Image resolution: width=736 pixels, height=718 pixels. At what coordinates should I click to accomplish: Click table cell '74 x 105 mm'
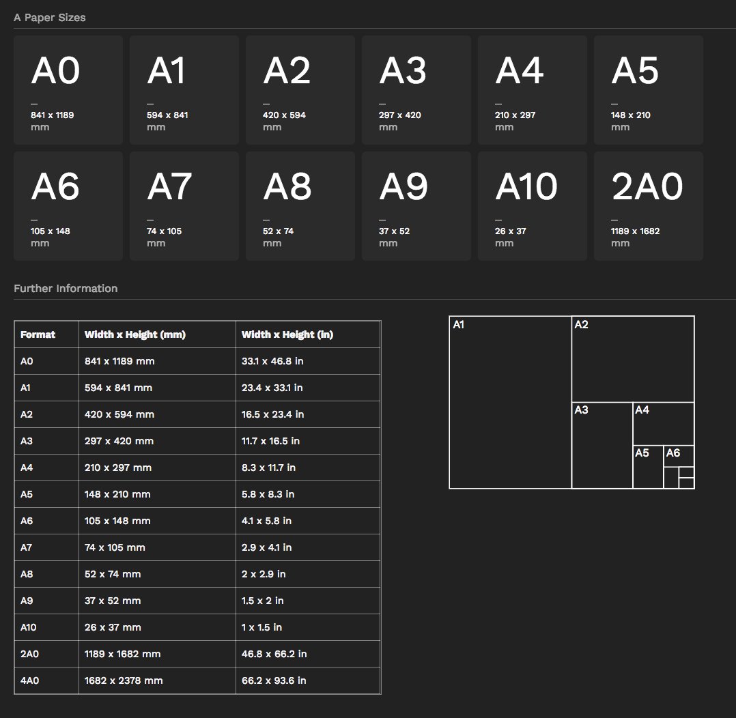(x=157, y=547)
